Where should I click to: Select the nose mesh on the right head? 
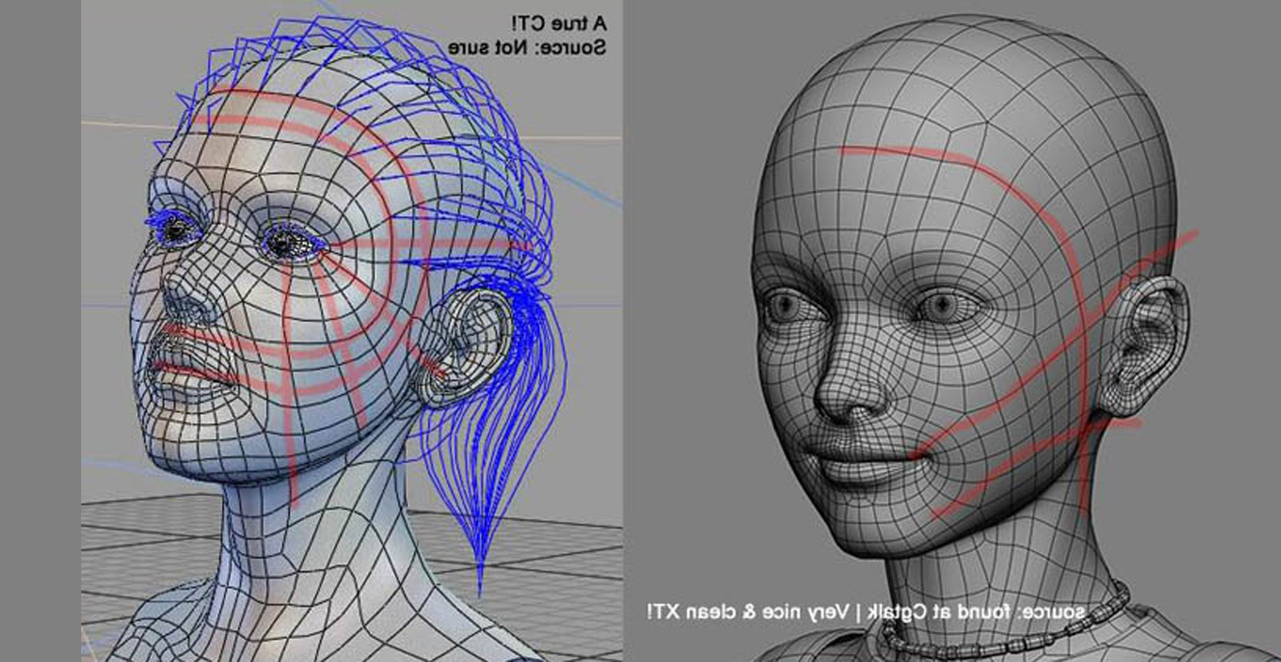pos(850,386)
